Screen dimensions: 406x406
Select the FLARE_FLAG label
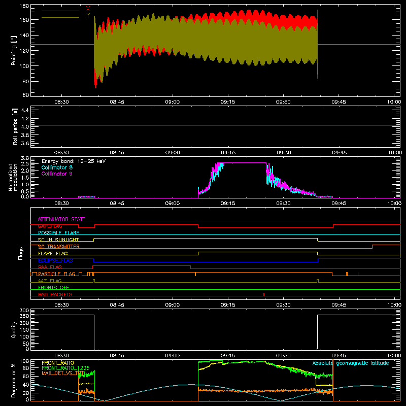53,253
